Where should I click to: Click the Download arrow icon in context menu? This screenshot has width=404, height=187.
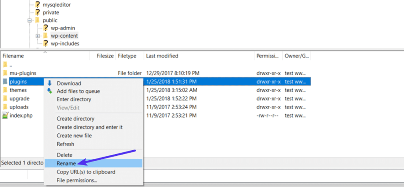[49, 83]
